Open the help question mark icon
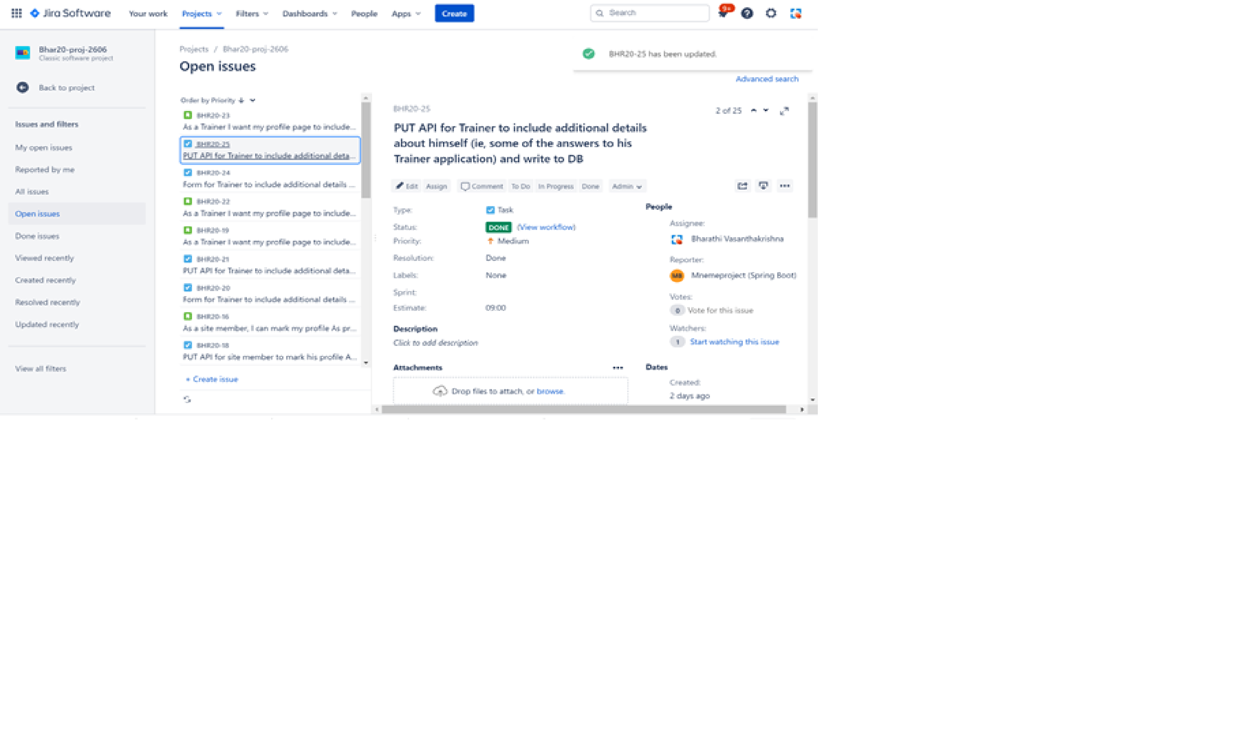Viewport: 1248px width, 748px height. pyautogui.click(x=747, y=13)
